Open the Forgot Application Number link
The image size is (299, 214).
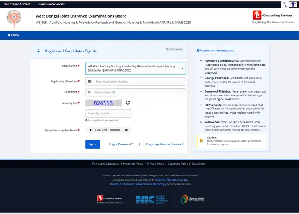click(x=164, y=144)
